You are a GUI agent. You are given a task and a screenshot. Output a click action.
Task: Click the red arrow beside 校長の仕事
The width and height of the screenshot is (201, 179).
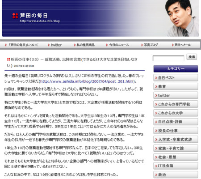(x=156, y=131)
